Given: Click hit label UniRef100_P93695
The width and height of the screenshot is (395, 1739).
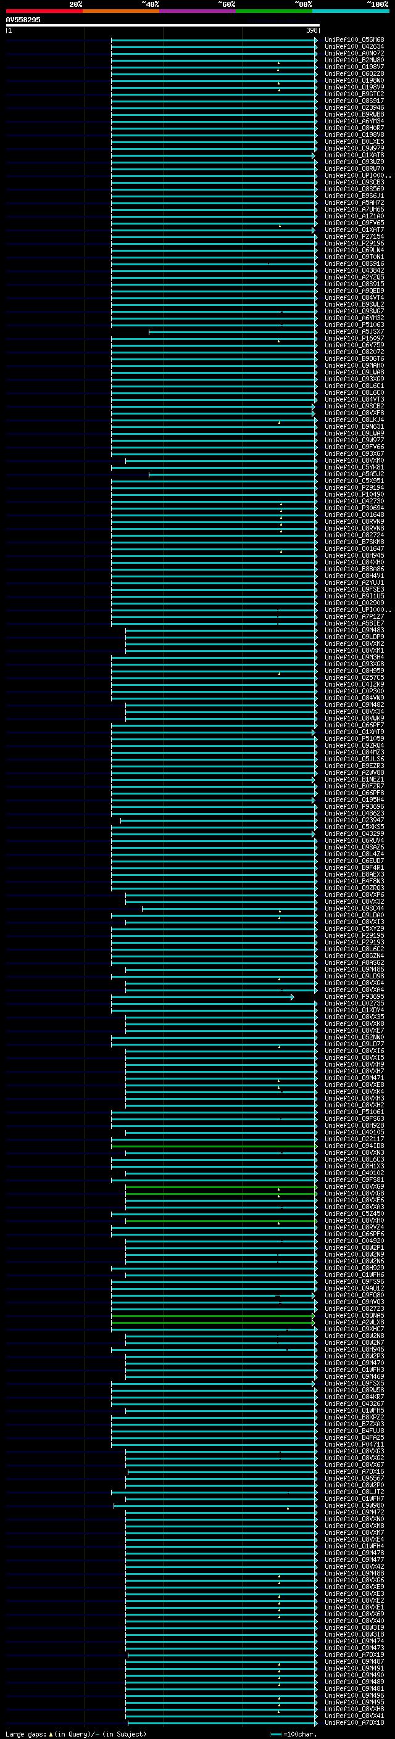Looking at the screenshot, I should tap(354, 996).
